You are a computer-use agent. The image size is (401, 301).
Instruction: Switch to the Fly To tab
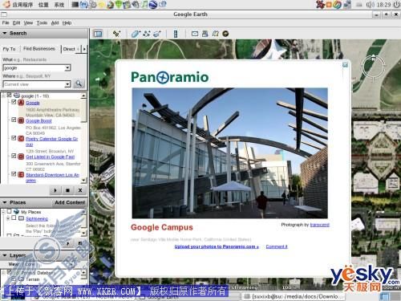tap(10, 49)
